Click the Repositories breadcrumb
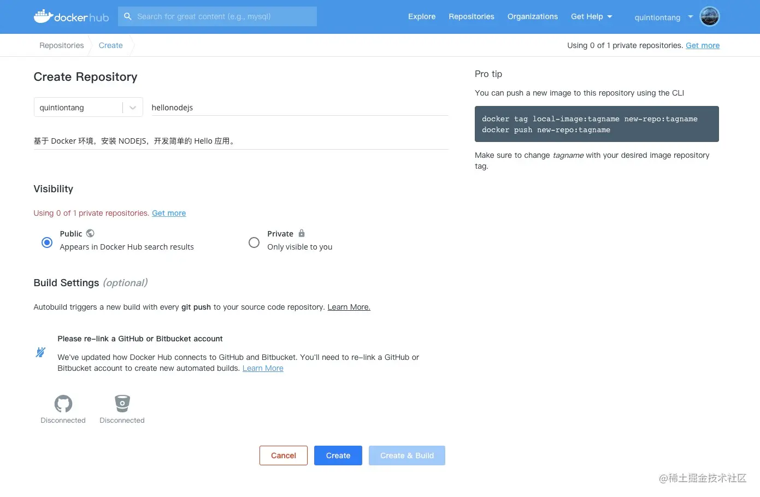 (62, 45)
